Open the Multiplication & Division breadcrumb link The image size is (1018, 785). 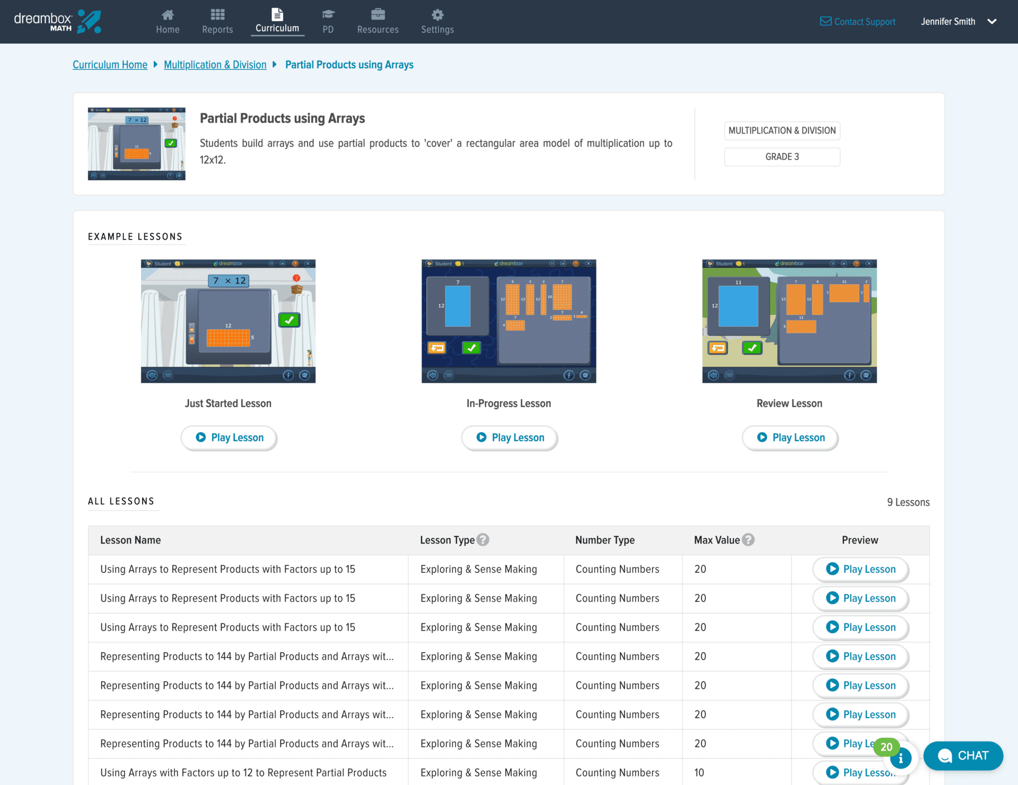tap(215, 65)
